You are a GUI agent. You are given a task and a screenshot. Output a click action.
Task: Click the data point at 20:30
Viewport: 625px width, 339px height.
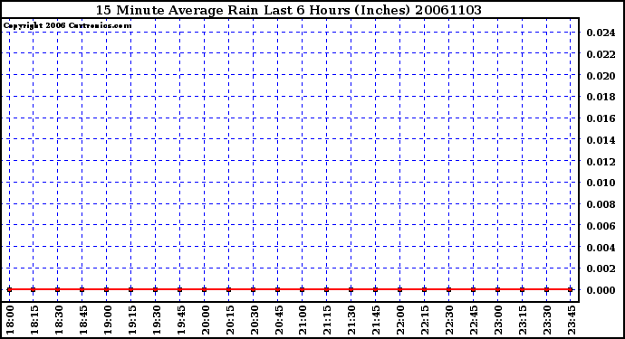click(x=253, y=289)
